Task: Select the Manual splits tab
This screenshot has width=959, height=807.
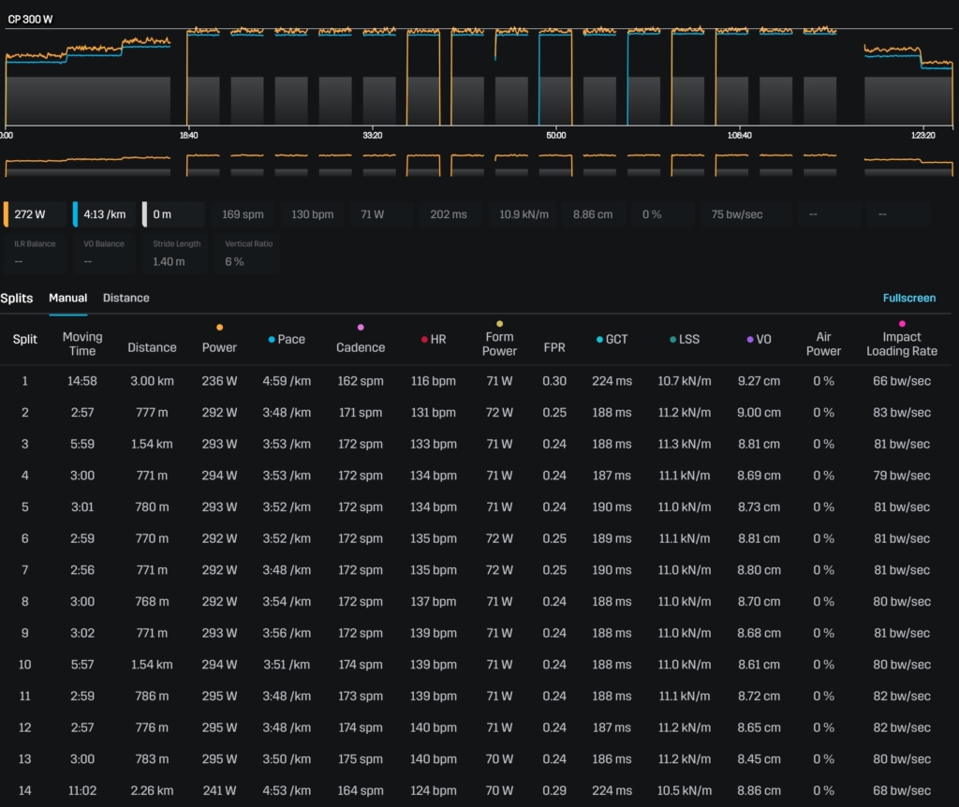Action: coord(67,298)
